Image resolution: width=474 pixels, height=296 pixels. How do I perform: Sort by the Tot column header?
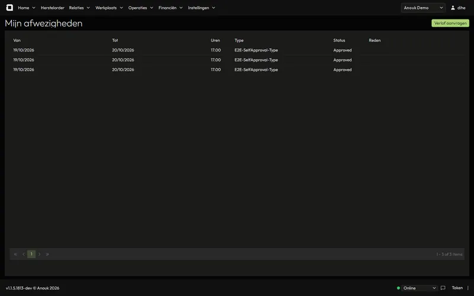(115, 40)
